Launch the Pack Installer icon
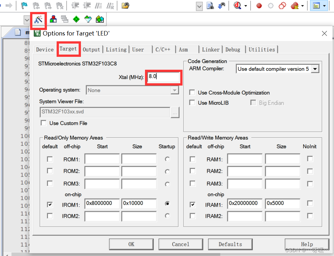The image size is (334, 256). (x=100, y=19)
